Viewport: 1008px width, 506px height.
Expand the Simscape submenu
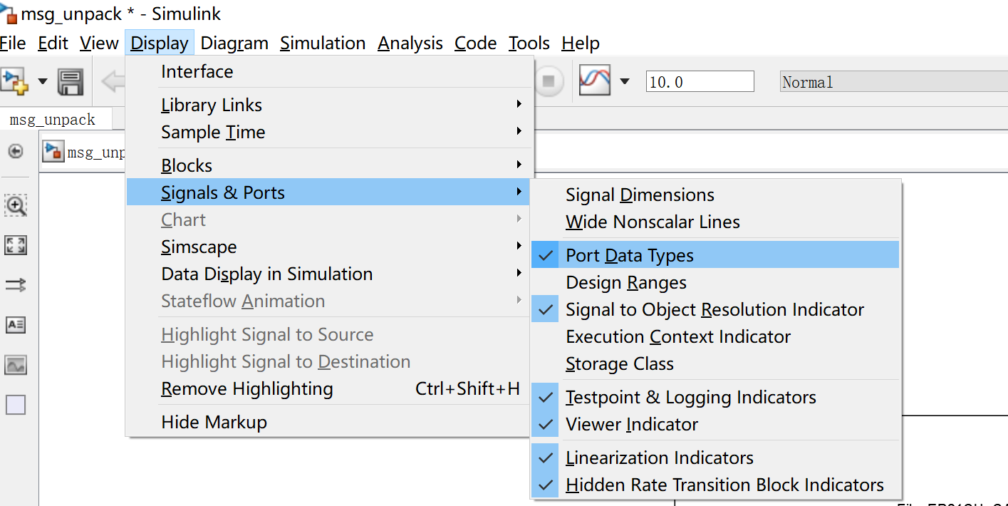click(x=328, y=247)
